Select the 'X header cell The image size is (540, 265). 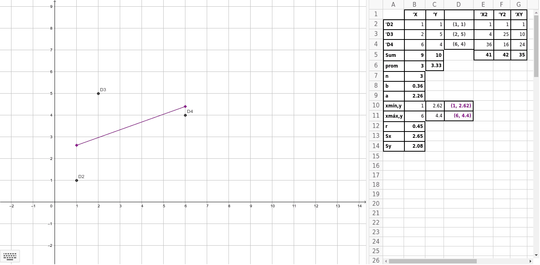coord(414,15)
